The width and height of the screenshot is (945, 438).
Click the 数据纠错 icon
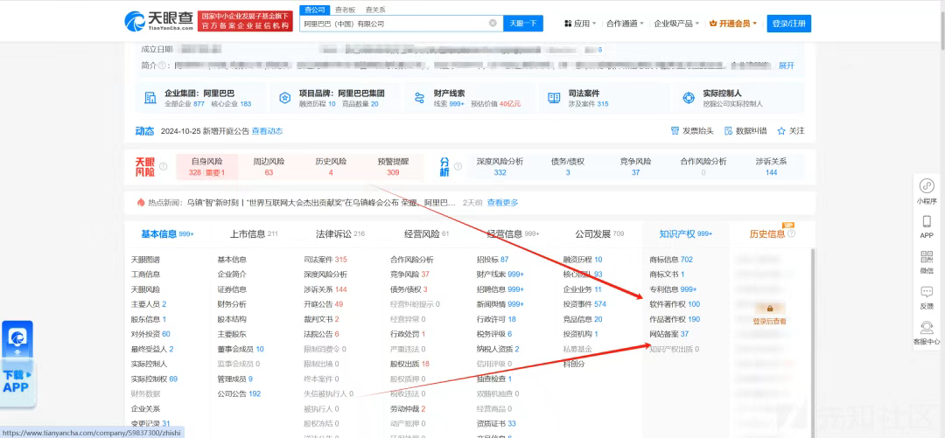click(729, 131)
